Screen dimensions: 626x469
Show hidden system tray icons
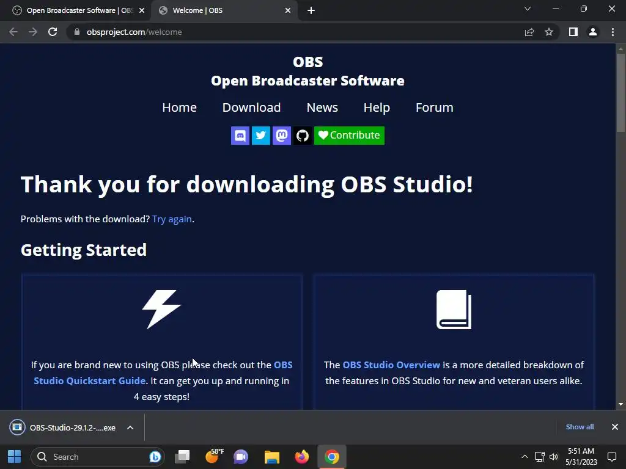click(x=525, y=457)
